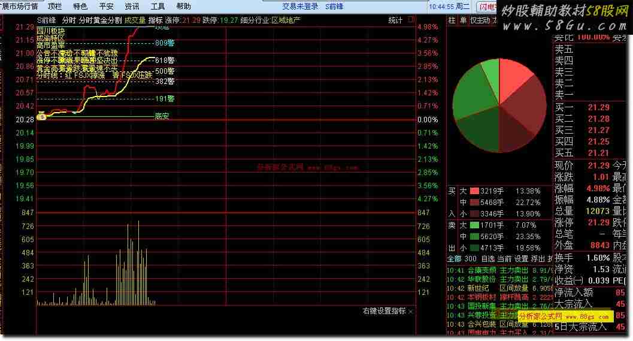Click the 浮出 float-out button
Screen dimensions: 633x341
(x=538, y=258)
